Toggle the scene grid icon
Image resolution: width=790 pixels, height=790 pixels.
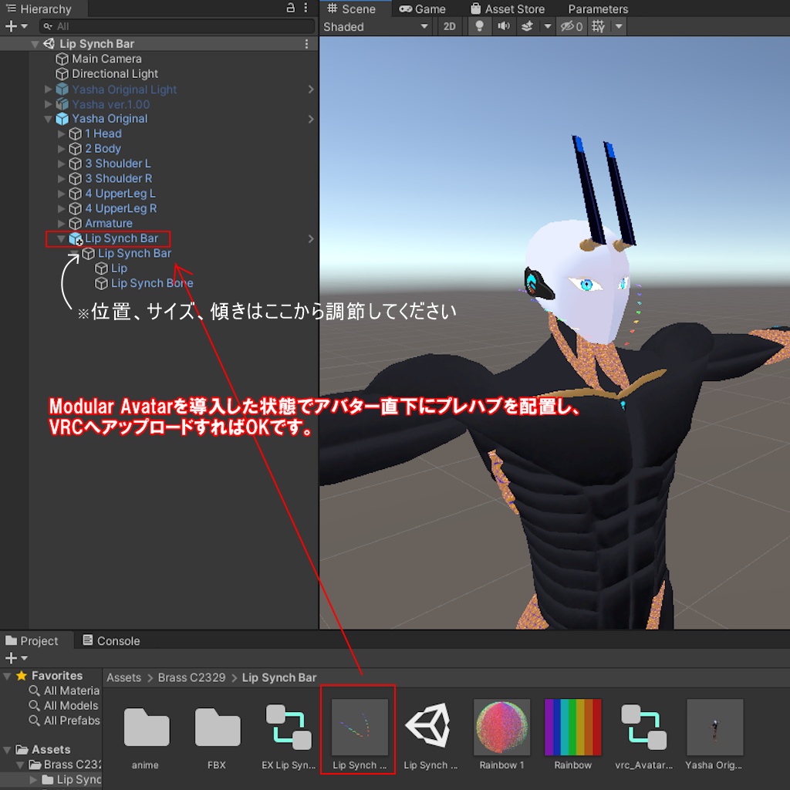tap(599, 27)
